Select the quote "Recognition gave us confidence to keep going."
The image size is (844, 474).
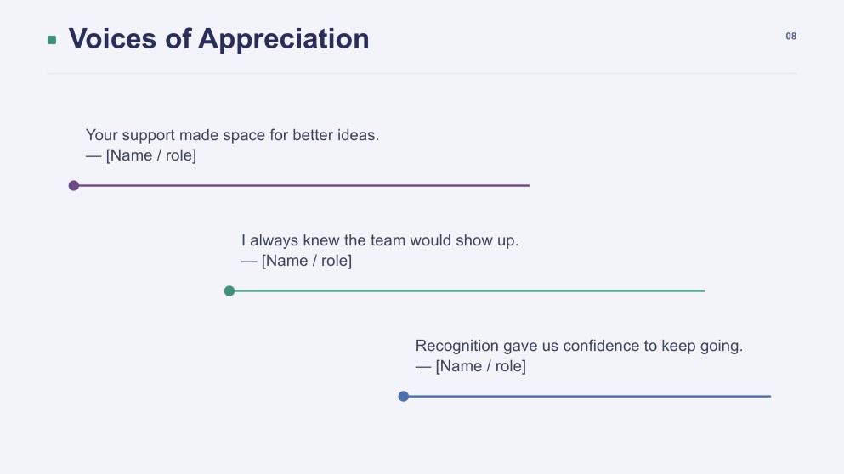point(579,346)
